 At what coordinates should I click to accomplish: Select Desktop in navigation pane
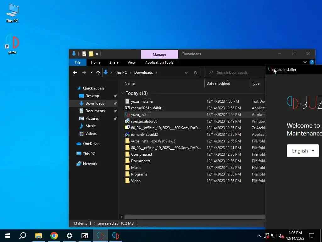point(92,96)
